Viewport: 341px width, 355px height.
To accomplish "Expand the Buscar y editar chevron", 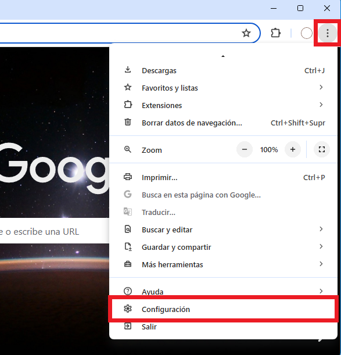I will (x=321, y=229).
